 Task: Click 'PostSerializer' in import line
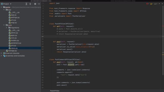point(79,16)
